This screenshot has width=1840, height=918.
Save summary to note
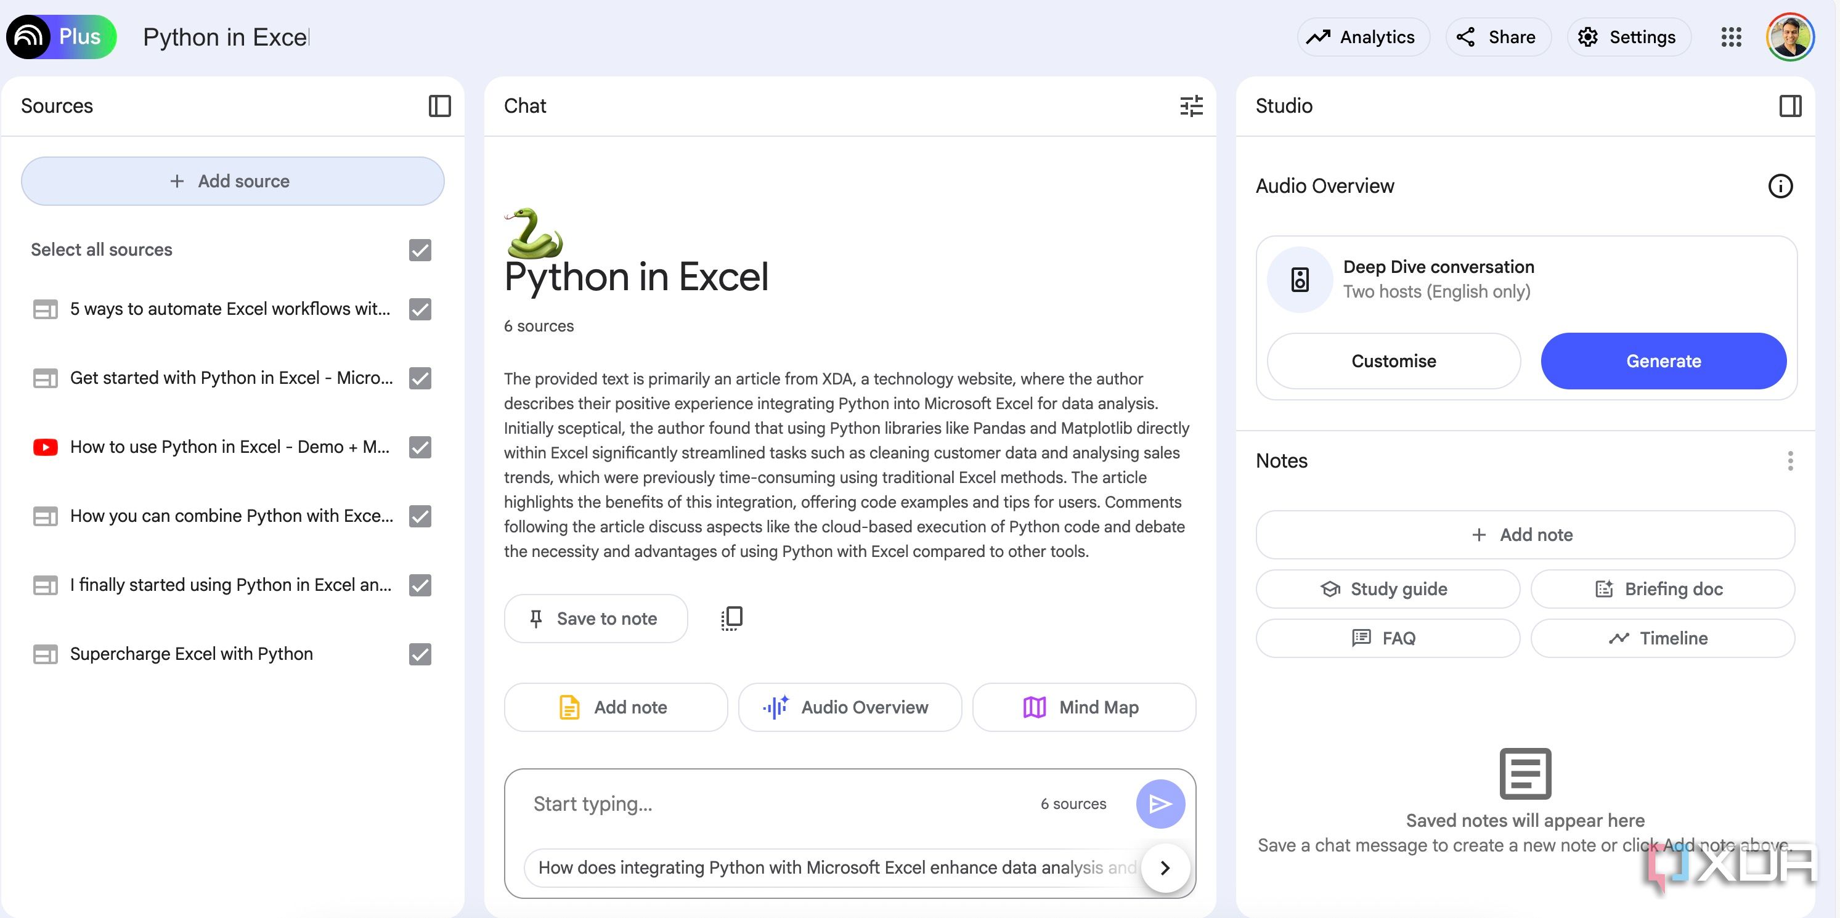(x=595, y=618)
